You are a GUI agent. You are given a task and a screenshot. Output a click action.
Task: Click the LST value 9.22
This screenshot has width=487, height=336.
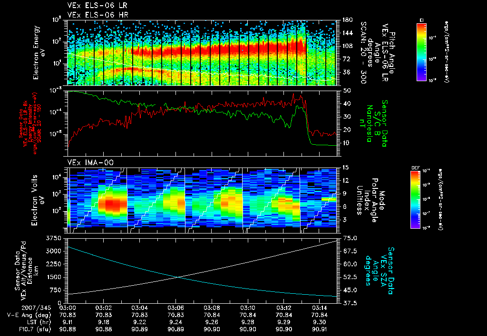[140, 322]
